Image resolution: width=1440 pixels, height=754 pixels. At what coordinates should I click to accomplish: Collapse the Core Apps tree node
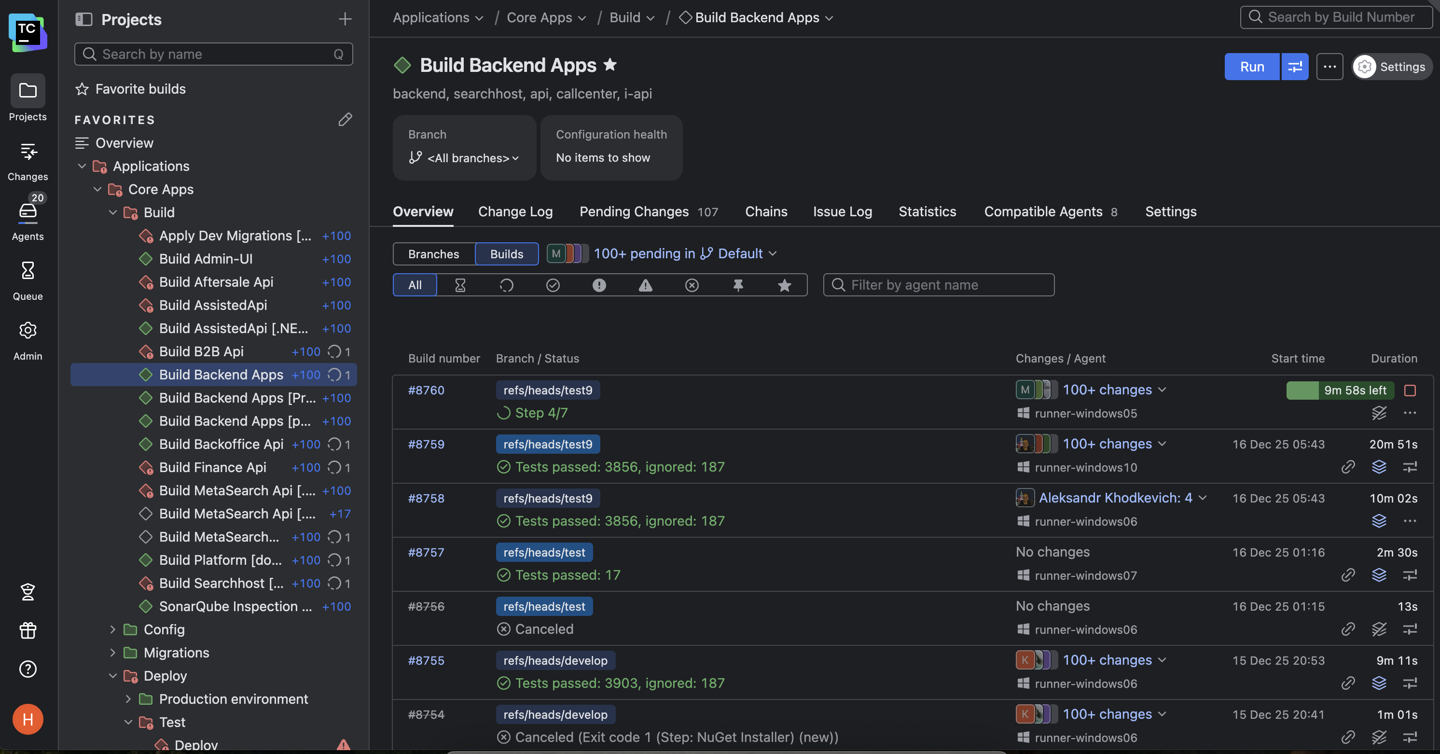coord(97,189)
